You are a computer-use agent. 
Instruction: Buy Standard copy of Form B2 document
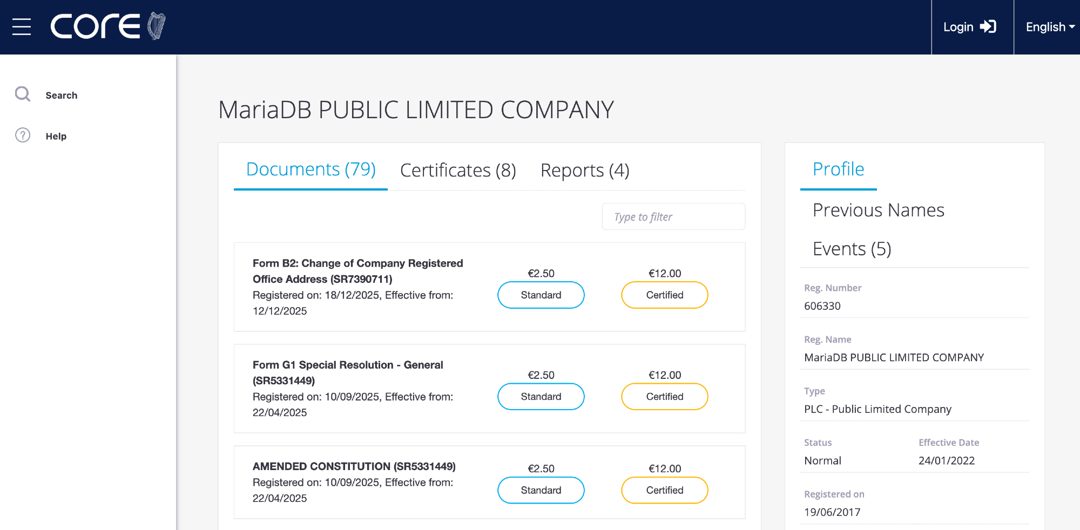pos(541,295)
